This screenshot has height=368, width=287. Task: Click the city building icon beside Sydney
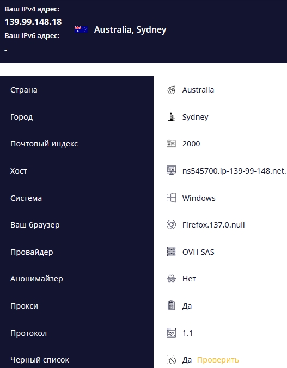click(x=171, y=116)
